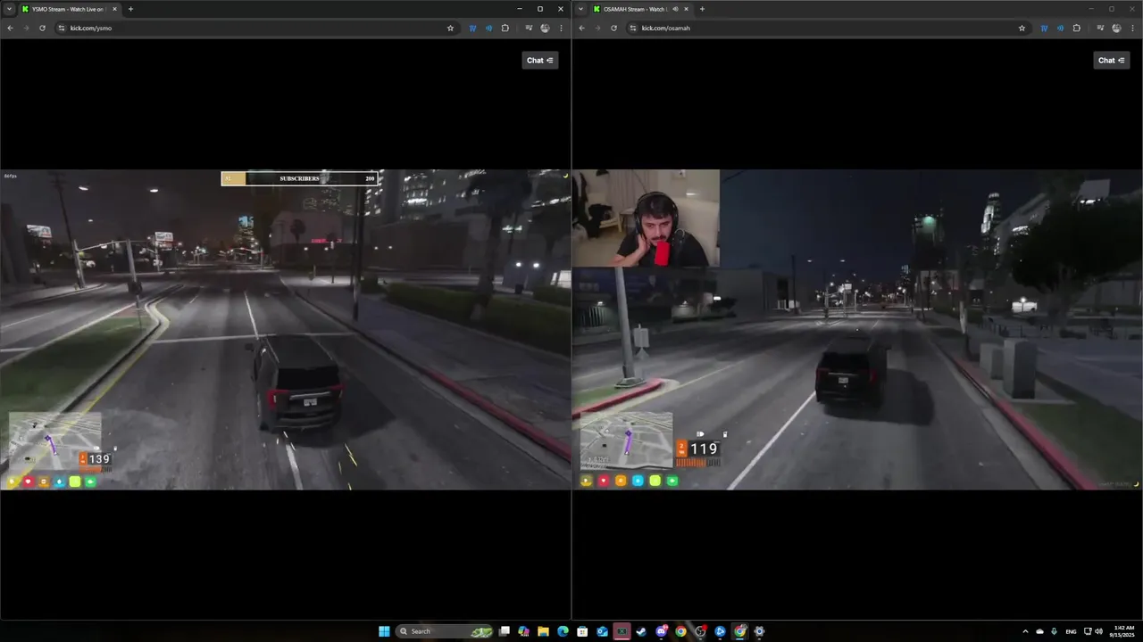Open the Windows Start menu

coord(384,631)
